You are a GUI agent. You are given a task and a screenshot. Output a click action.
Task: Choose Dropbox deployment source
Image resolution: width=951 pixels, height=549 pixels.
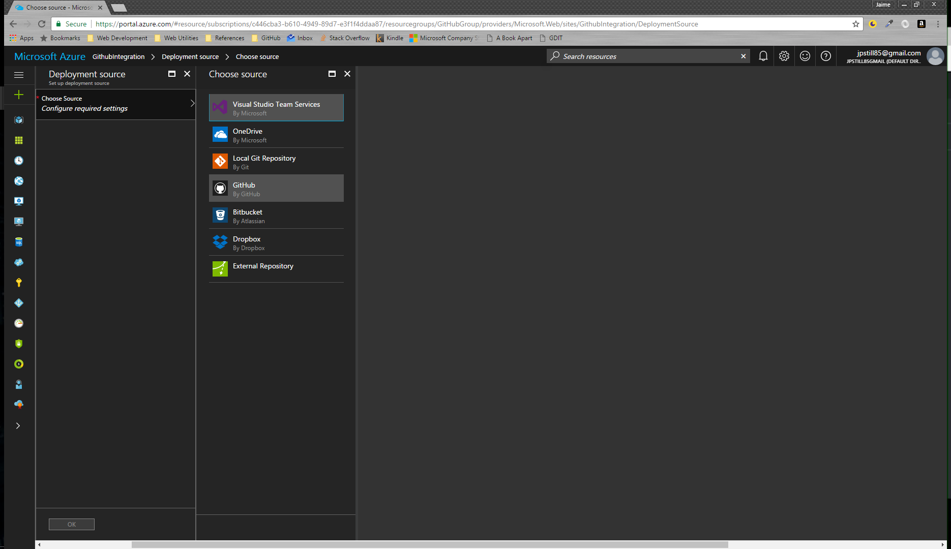276,242
